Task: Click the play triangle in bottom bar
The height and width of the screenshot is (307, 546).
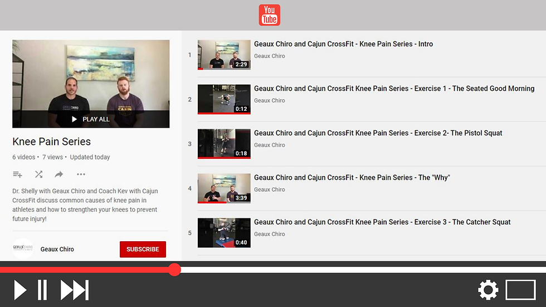Action: click(20, 290)
